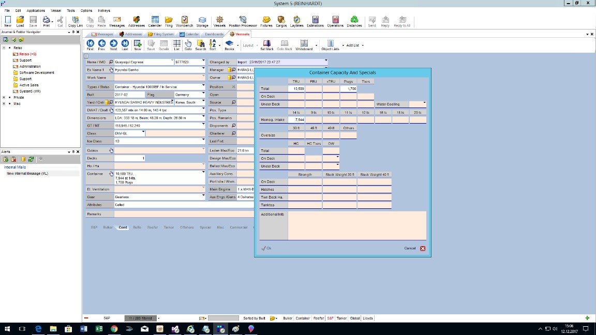The width and height of the screenshot is (596, 335).
Task: Confirm the dialog with Ok
Action: [x=266, y=248]
